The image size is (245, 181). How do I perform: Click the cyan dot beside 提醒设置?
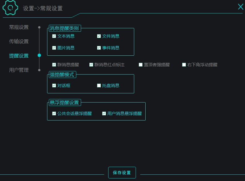pos(39,55)
